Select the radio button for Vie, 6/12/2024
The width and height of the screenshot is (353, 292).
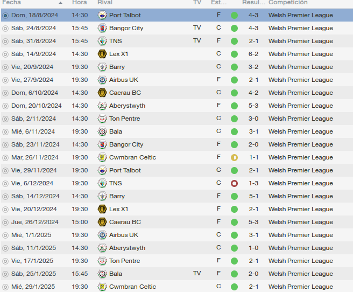coord(5,184)
